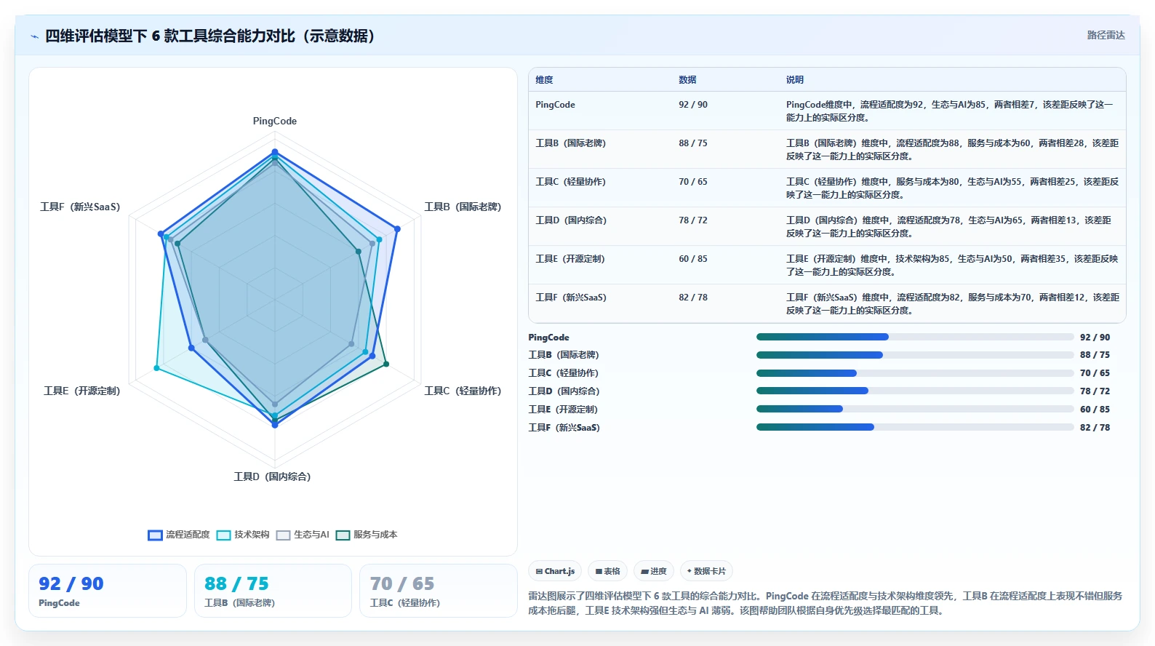Click the summary paragraph starting with 雷达图展示了
Screen dimensions: 1155x646
(x=825, y=603)
